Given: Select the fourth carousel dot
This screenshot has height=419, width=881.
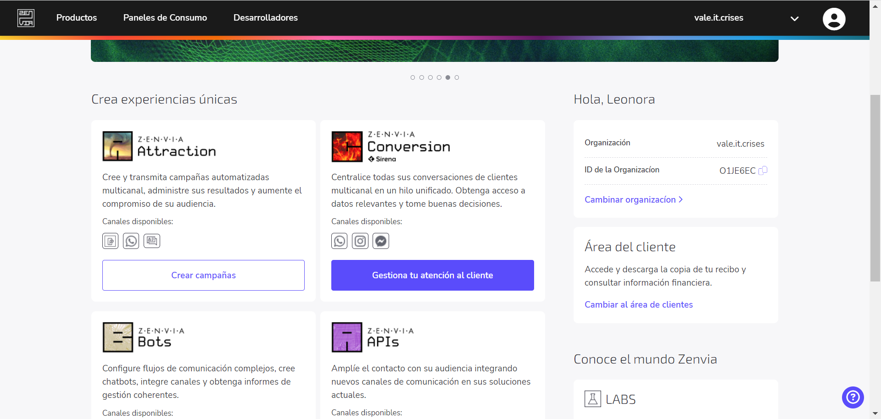Looking at the screenshot, I should [439, 77].
